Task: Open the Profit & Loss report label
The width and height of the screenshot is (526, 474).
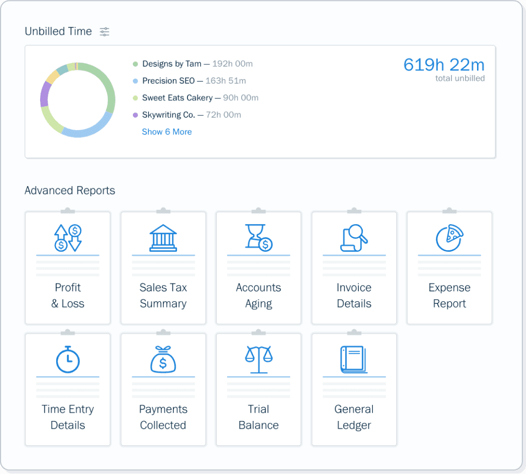Action: [x=68, y=296]
